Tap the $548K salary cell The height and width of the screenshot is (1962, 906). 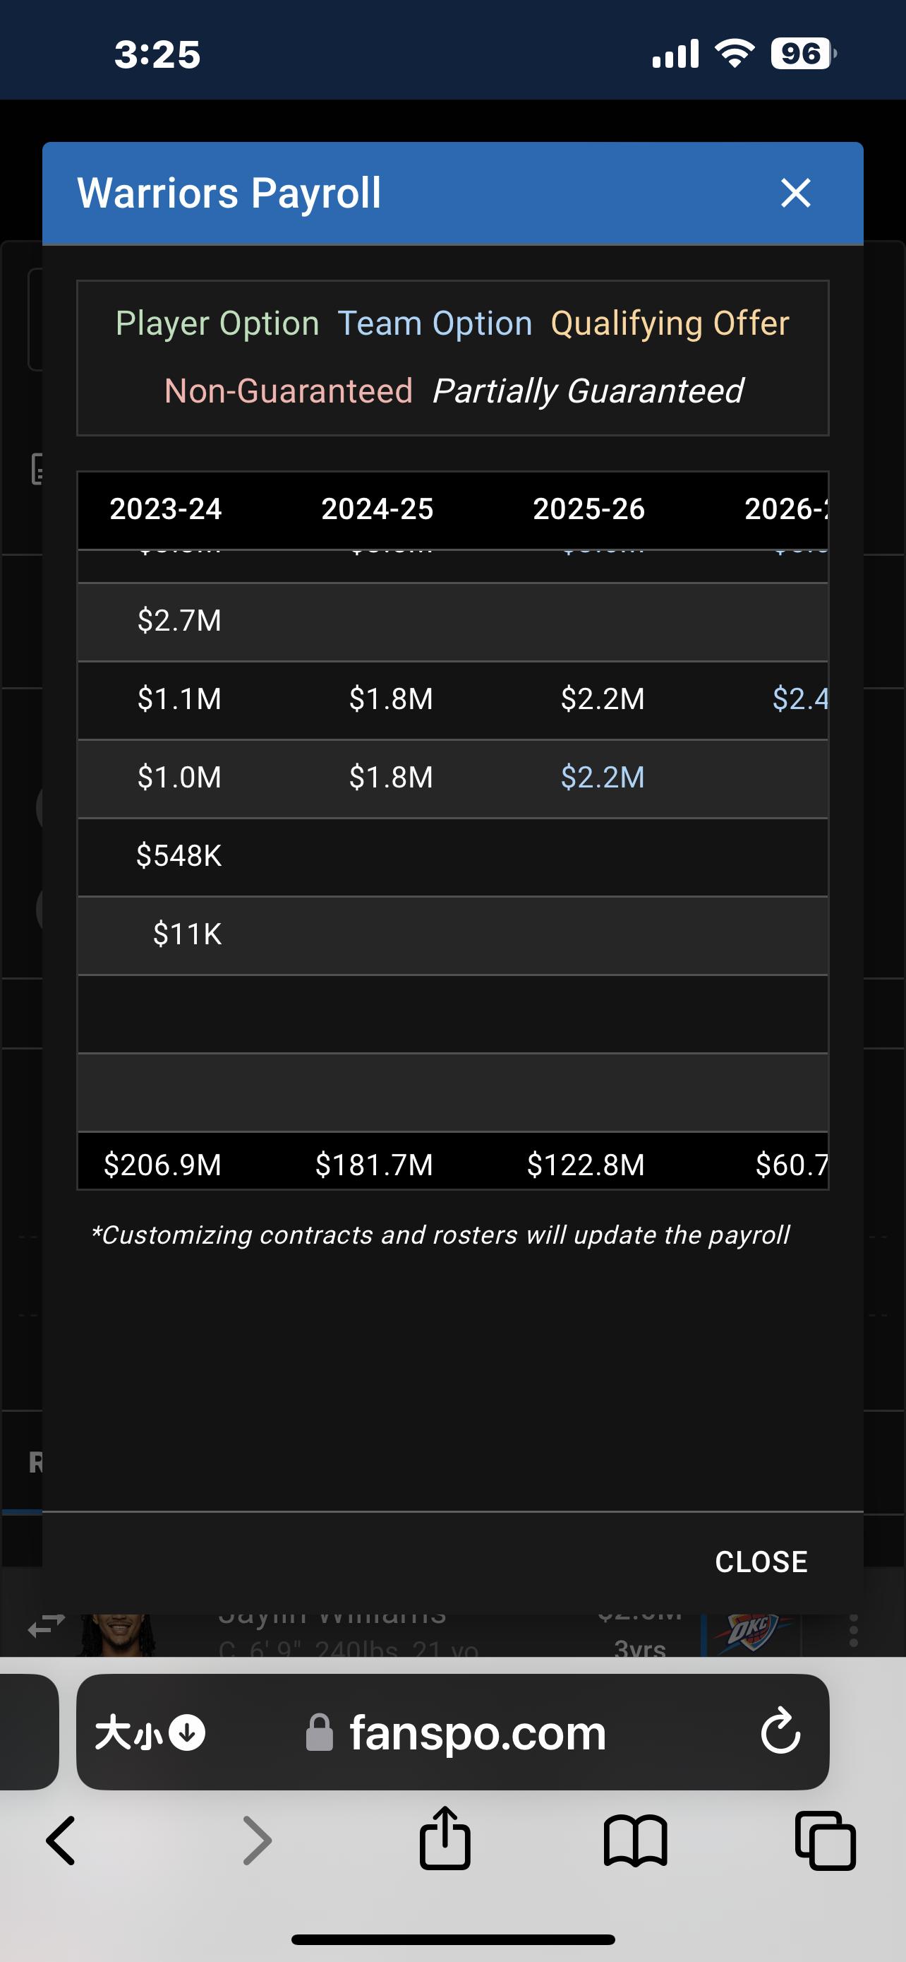(x=179, y=856)
